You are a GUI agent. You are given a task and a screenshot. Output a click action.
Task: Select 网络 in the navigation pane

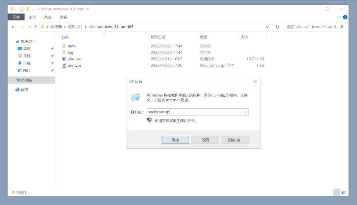coord(24,90)
